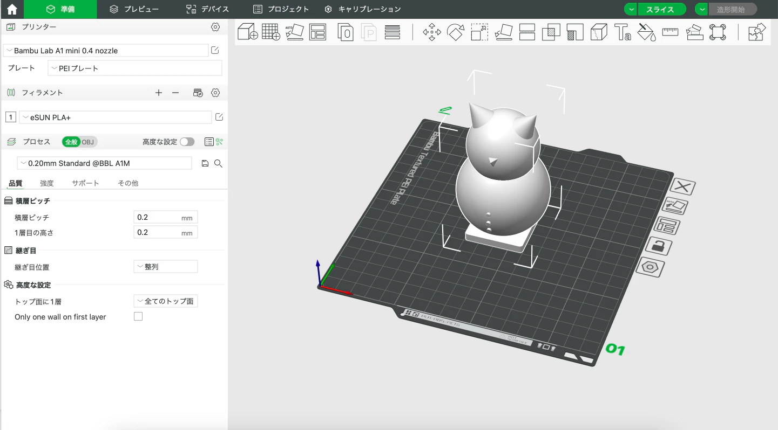Image resolution: width=778 pixels, height=430 pixels.
Task: Expand the 造形開始 options arrow
Action: click(701, 9)
